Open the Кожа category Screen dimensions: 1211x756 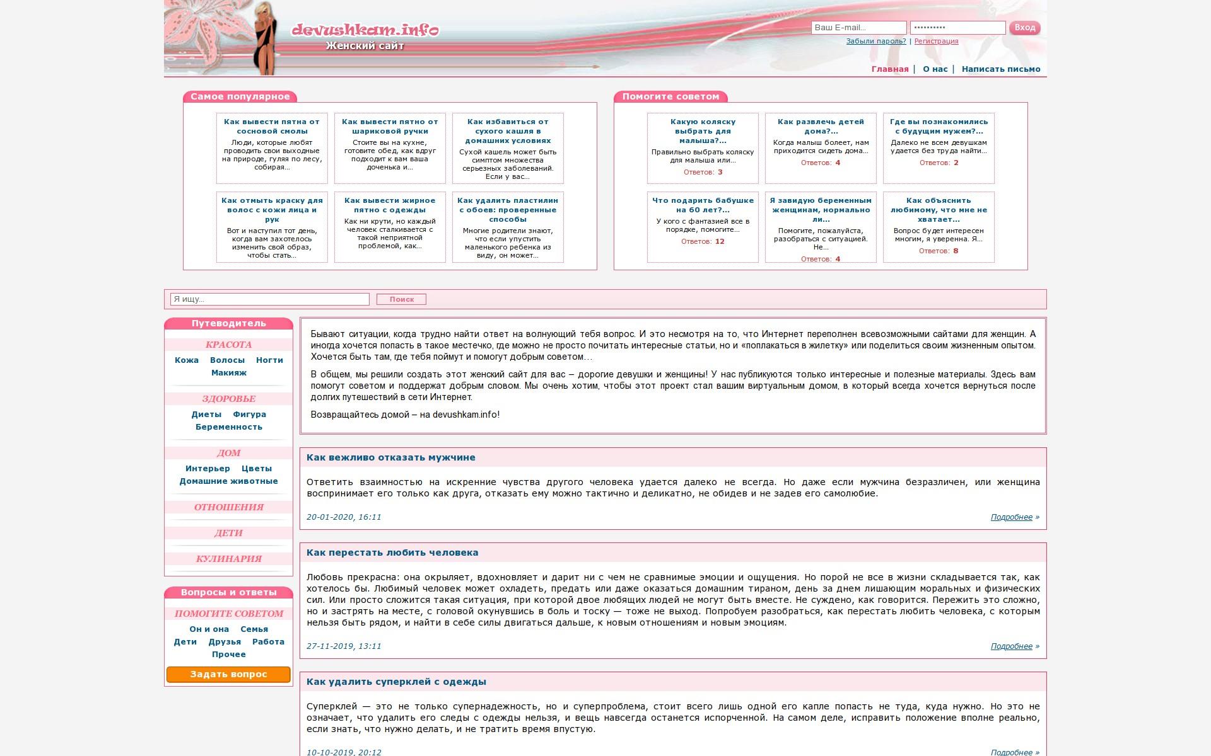tap(187, 360)
